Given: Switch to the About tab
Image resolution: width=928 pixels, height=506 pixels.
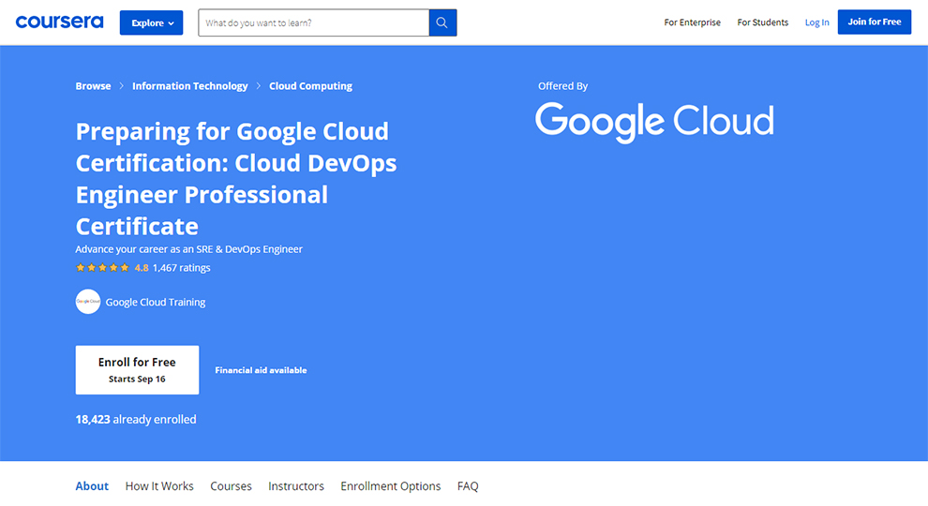Looking at the screenshot, I should click(x=92, y=486).
